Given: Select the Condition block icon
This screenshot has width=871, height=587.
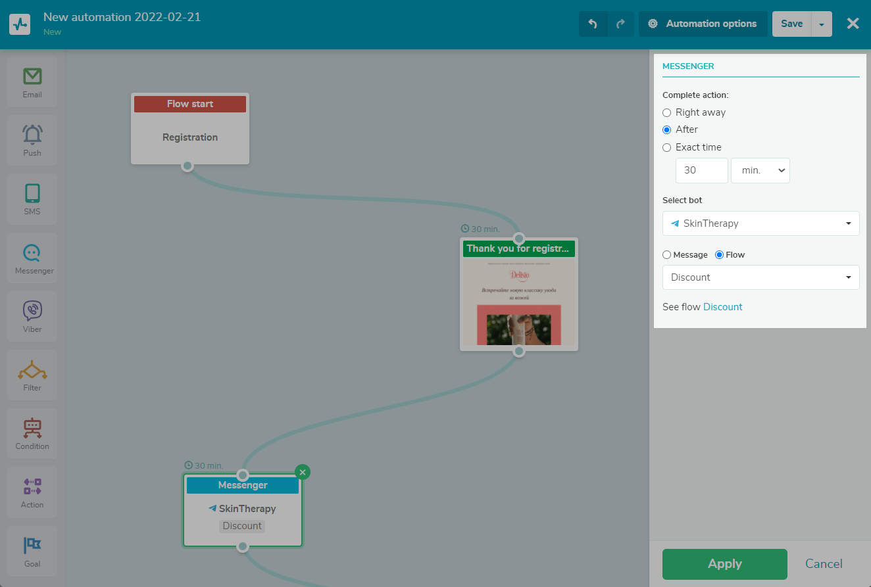Looking at the screenshot, I should click(32, 433).
